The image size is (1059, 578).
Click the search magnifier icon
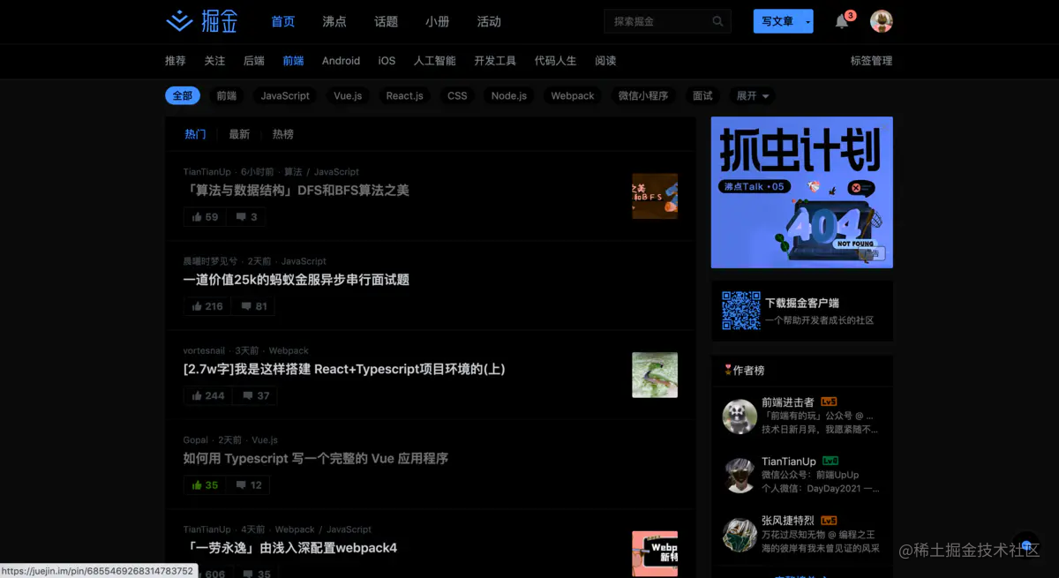pyautogui.click(x=718, y=21)
